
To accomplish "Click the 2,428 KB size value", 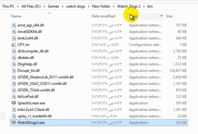I will pyautogui.click(x=180, y=77).
